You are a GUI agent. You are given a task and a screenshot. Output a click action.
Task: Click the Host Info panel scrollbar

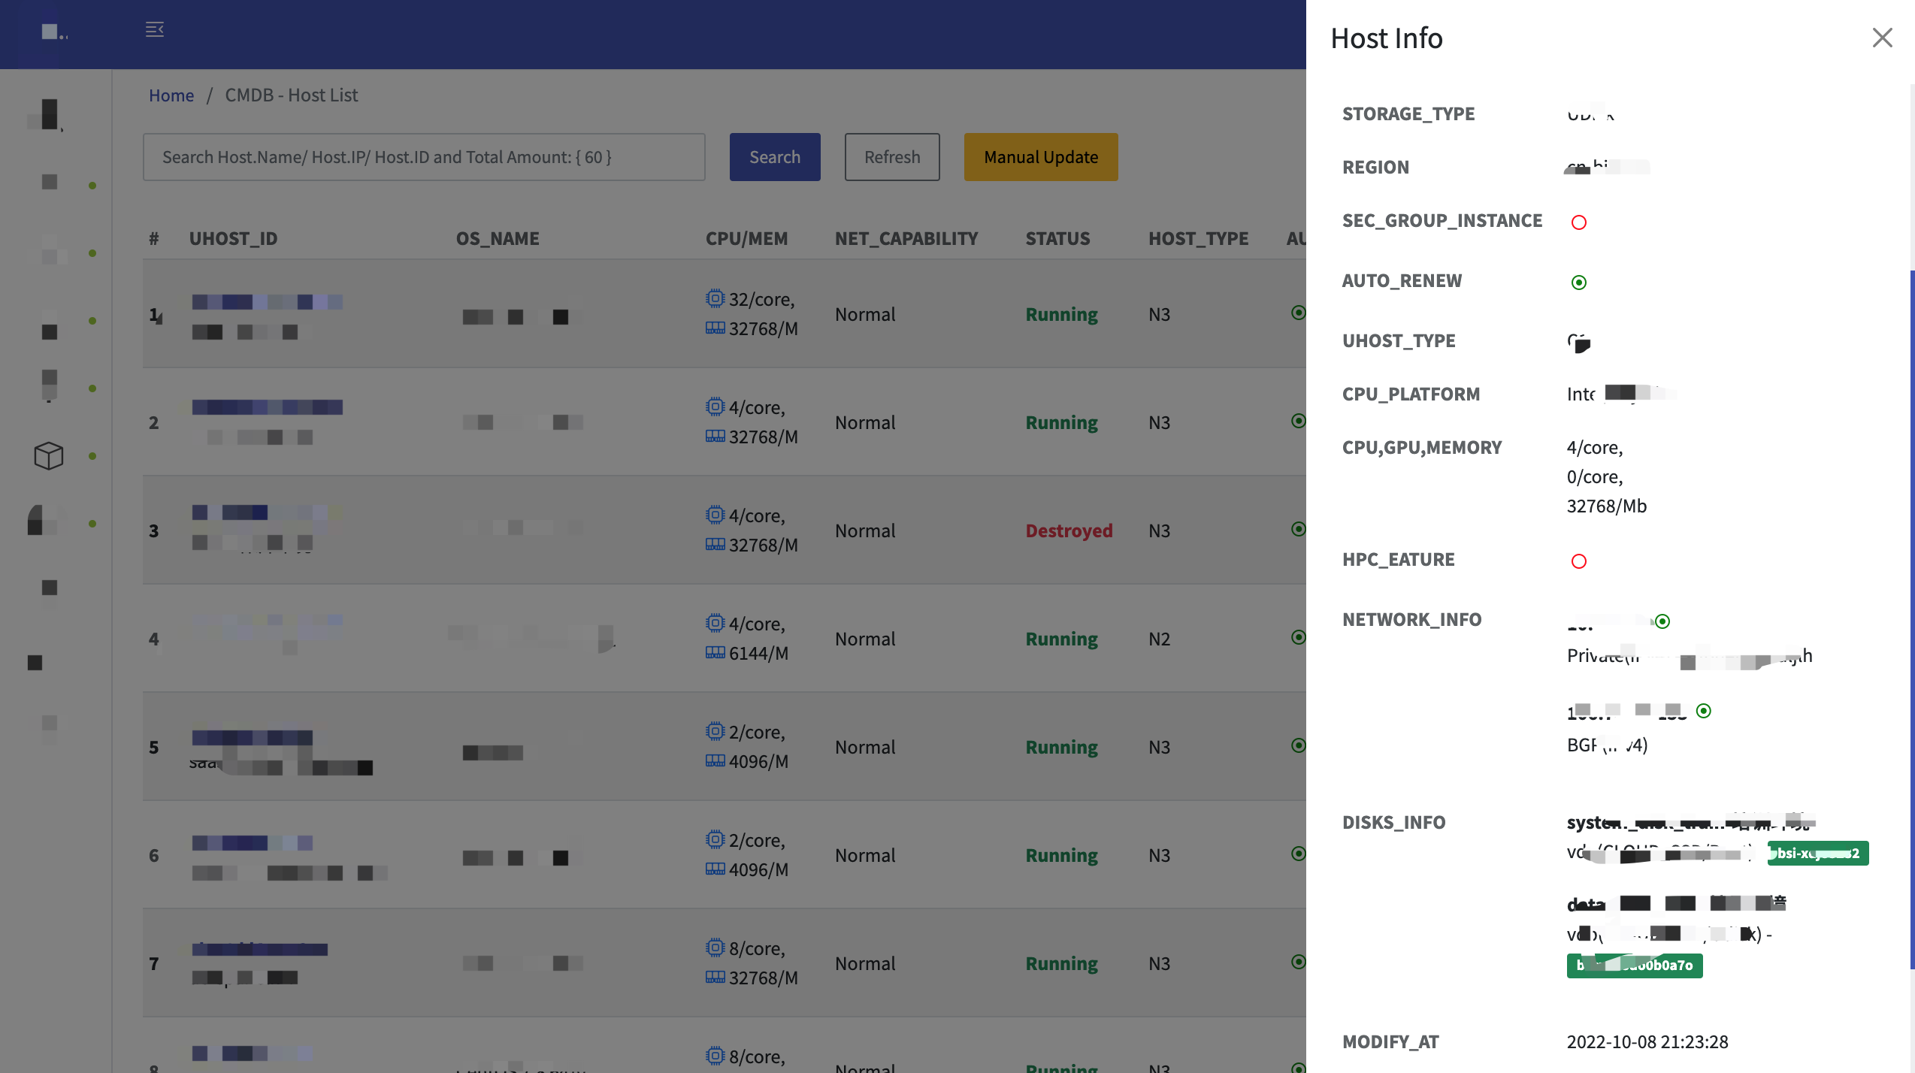tap(1912, 619)
